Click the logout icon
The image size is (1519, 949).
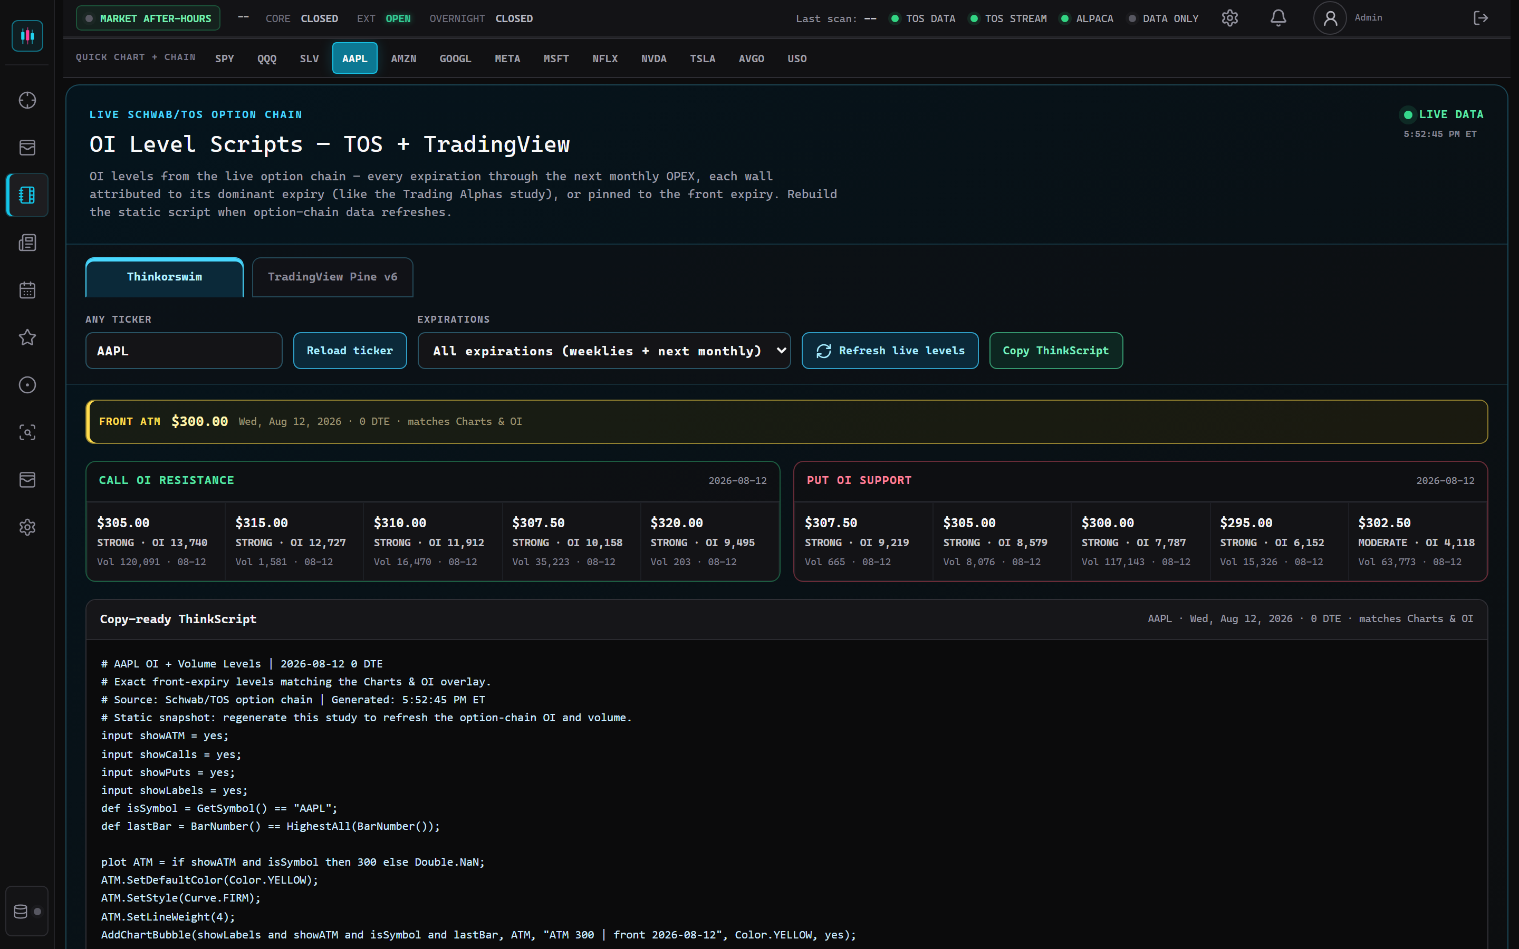(x=1480, y=18)
